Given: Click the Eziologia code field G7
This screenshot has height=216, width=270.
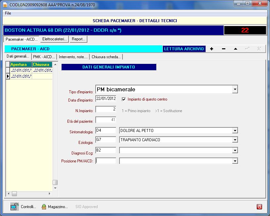Looking at the screenshot, I should [x=106, y=140].
